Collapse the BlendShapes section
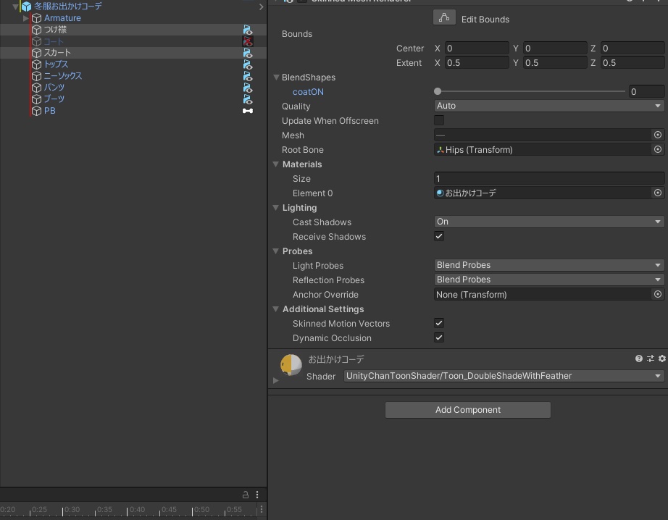Image resolution: width=668 pixels, height=520 pixels. pyautogui.click(x=276, y=77)
